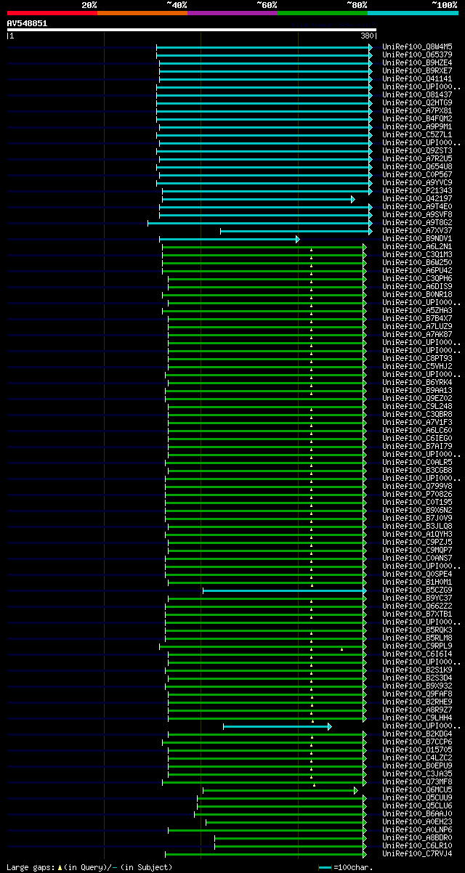
Task: Open entry UniRef100_C8PT93
Action: tap(418, 358)
